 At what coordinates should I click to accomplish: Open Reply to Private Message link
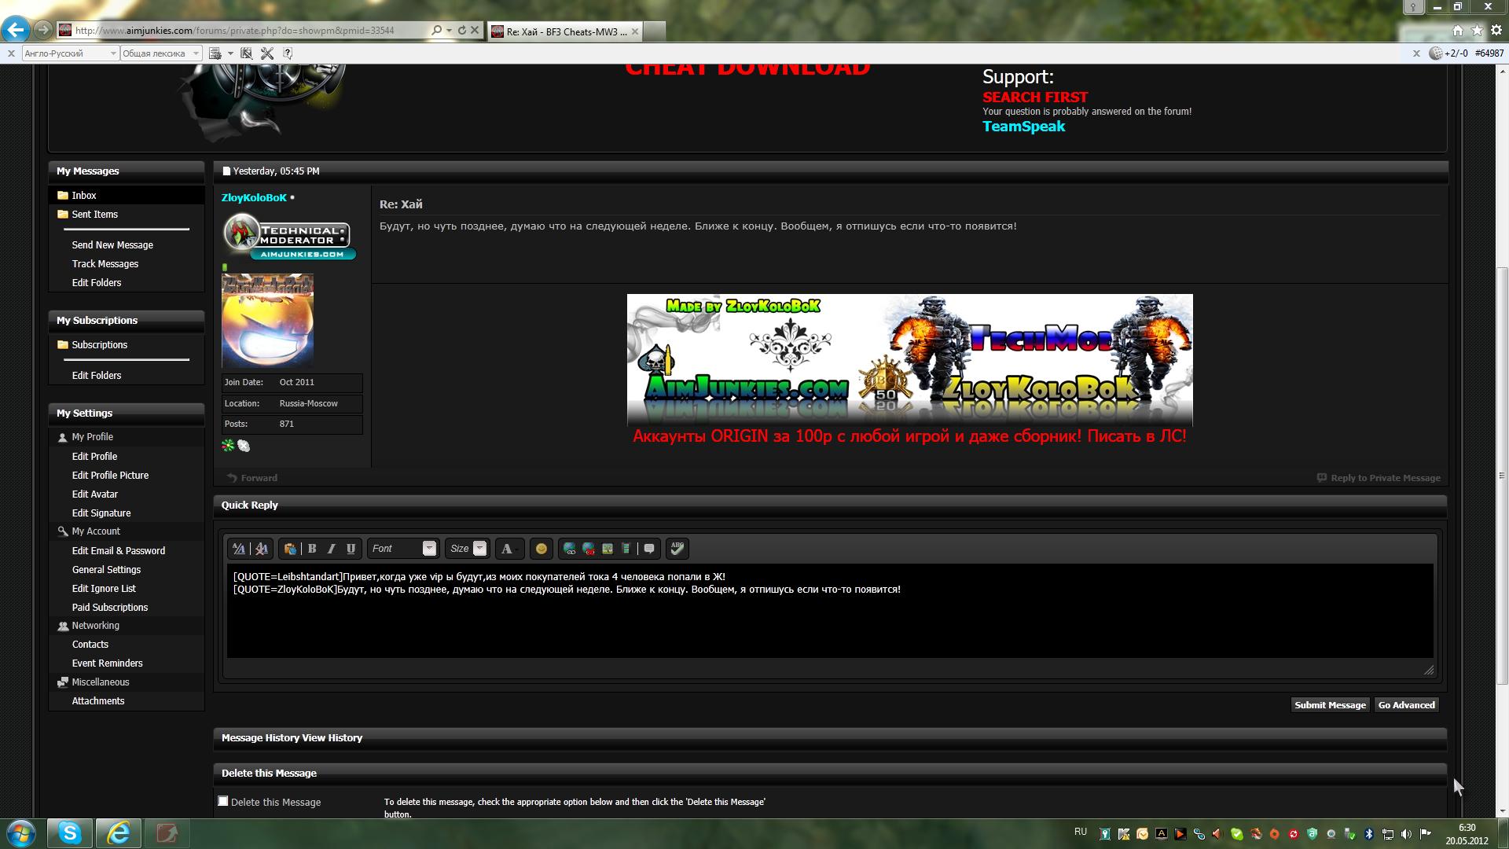coord(1385,478)
